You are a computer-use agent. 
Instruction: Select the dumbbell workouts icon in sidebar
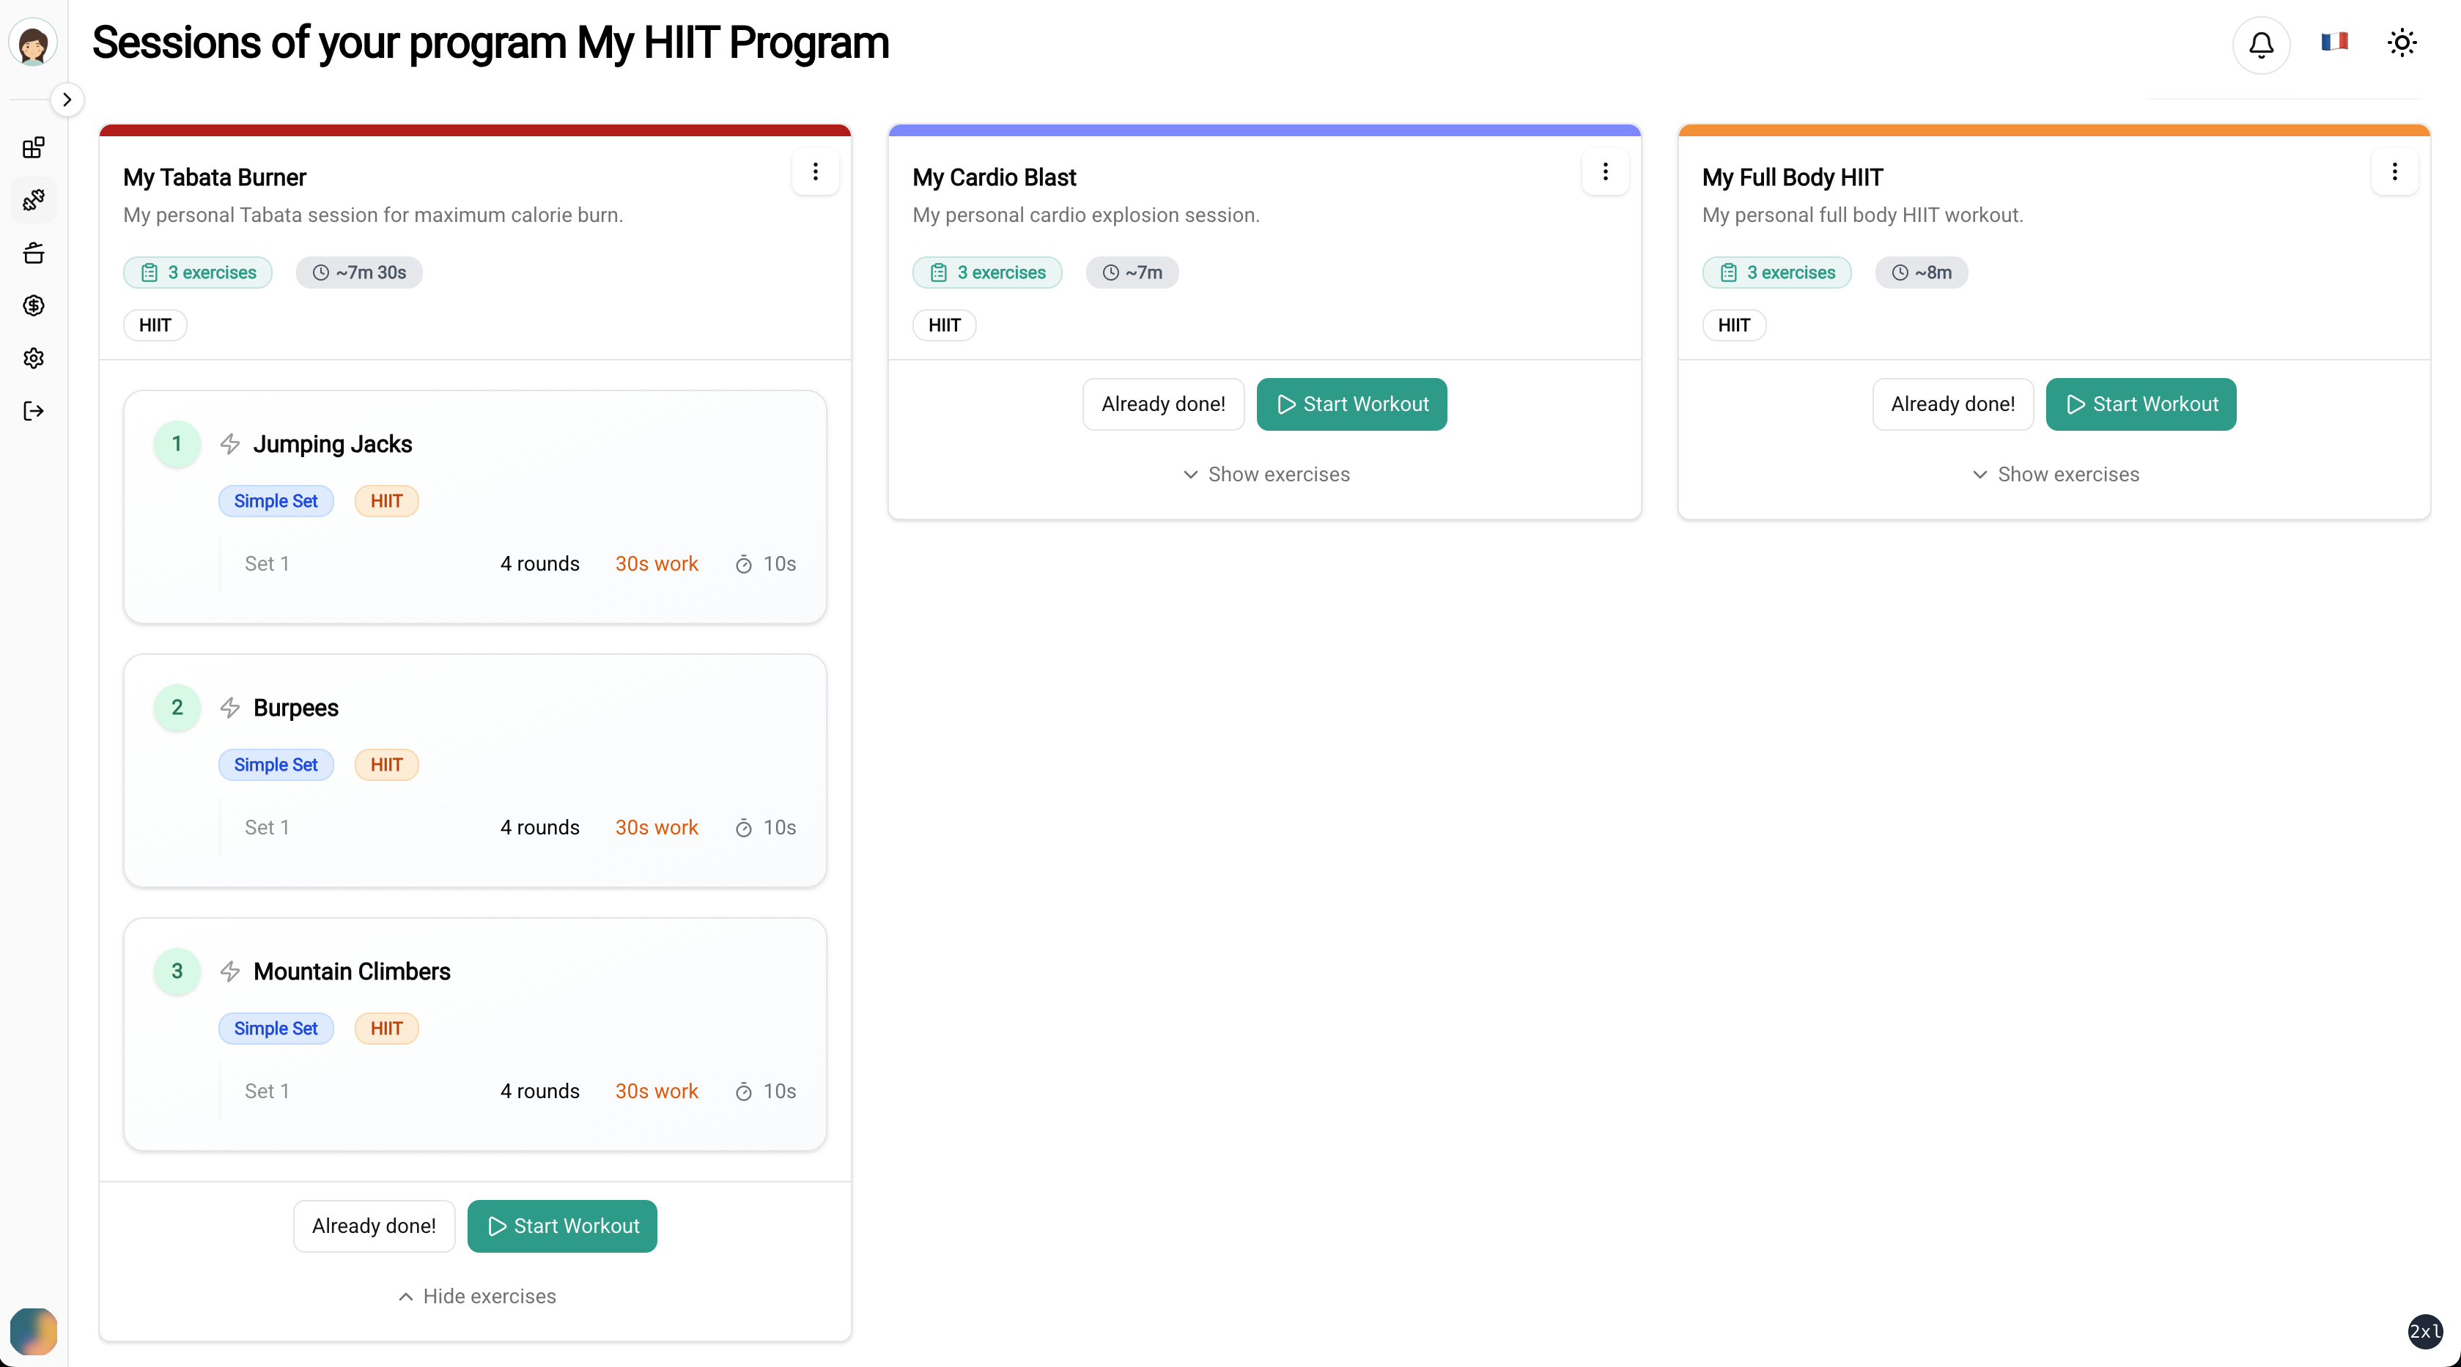(34, 200)
